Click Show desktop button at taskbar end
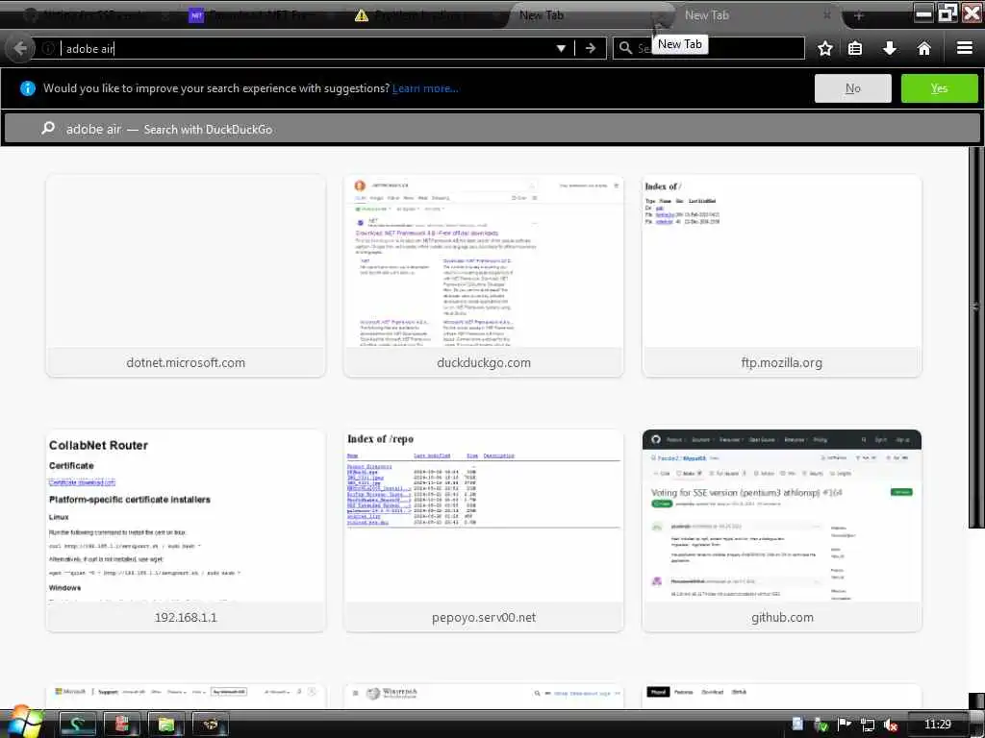The height and width of the screenshot is (738, 985). [977, 725]
